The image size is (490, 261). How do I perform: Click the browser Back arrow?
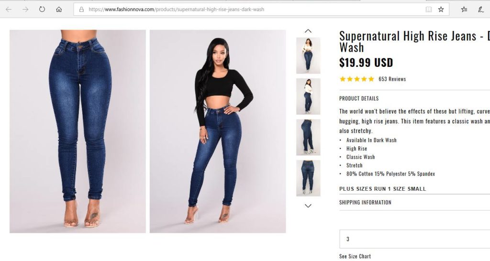[x=9, y=9]
